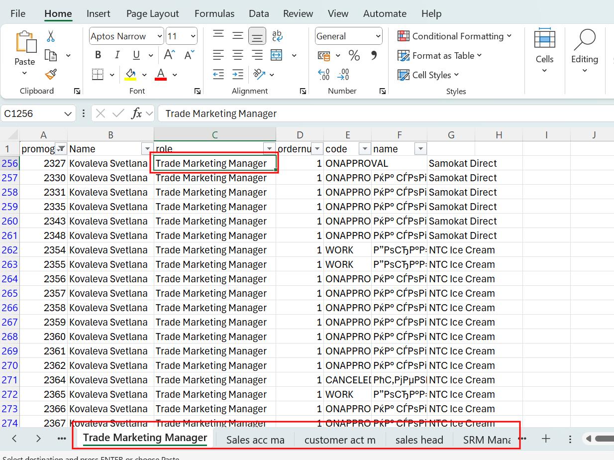Select column D header

(300, 134)
